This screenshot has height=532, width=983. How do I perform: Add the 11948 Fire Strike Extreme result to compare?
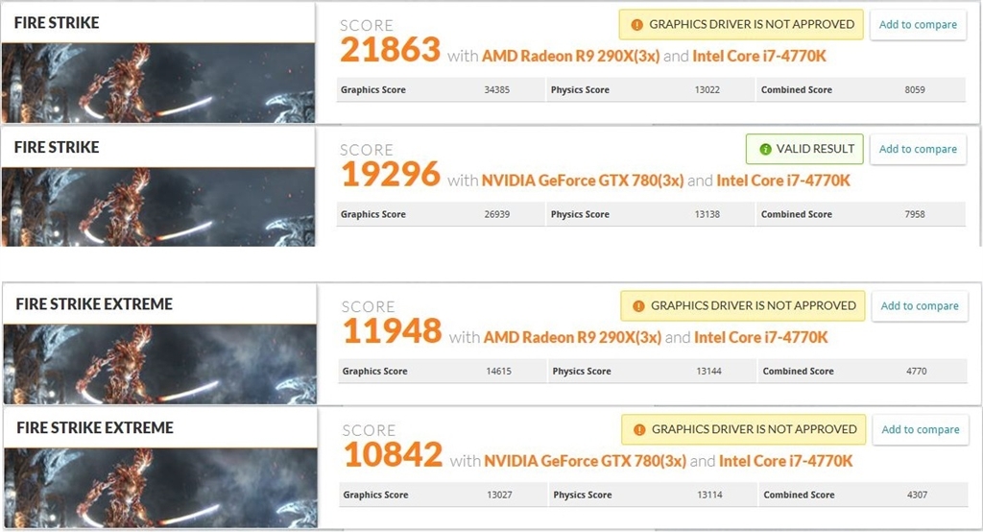point(920,305)
